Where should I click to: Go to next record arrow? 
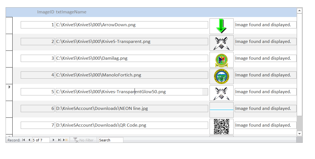click(x=53, y=140)
